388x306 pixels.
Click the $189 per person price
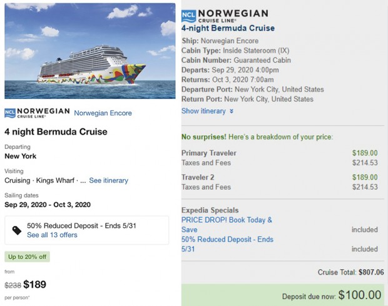35,285
